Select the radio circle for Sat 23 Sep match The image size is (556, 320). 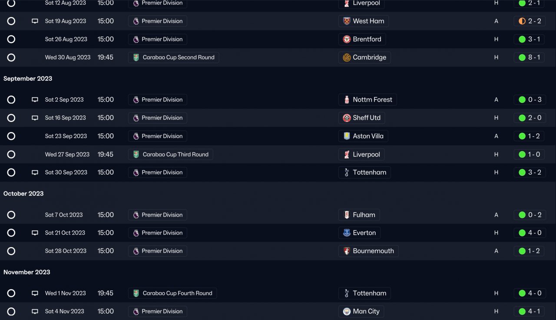pos(11,136)
